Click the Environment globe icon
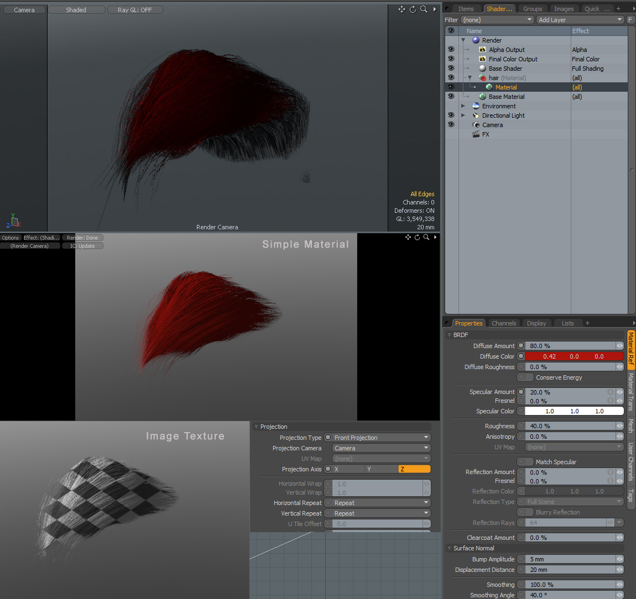This screenshot has height=599, width=636. pos(476,106)
